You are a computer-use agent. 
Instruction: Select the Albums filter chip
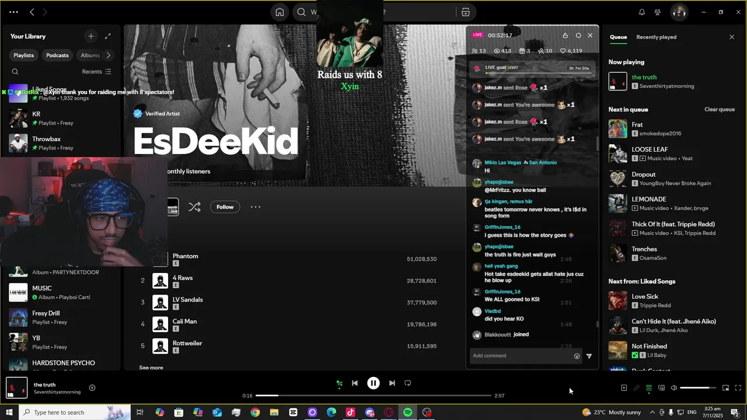coord(90,55)
